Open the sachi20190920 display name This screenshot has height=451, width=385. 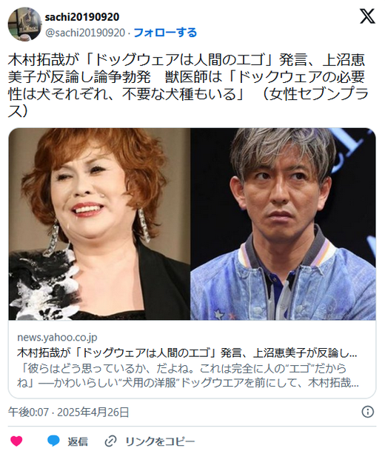click(x=82, y=17)
